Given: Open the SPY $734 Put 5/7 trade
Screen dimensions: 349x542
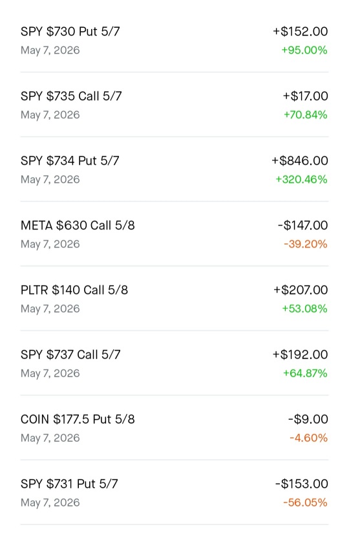Looking at the screenshot, I should coord(174,169).
